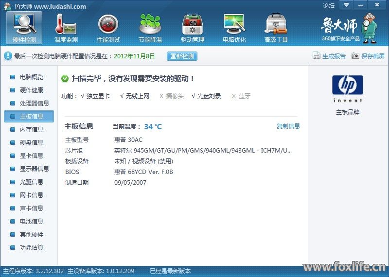Screen dimensions: 389x277
Task: Click the 复制信息 copy info link
Action: (288, 126)
